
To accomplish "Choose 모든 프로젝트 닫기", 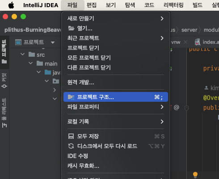I will pos(116,58).
